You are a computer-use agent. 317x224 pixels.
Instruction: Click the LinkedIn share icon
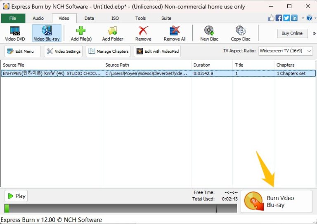[294, 18]
